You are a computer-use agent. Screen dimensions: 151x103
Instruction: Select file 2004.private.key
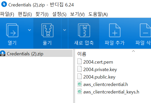click(100, 70)
